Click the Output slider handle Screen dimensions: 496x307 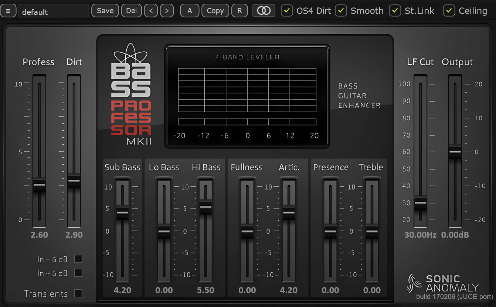tap(455, 152)
